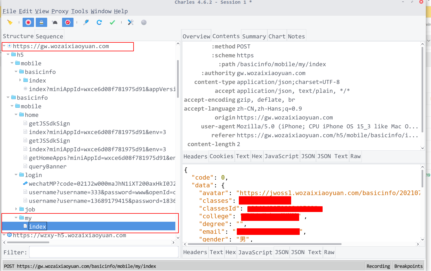Click the Breakpoints status button
This screenshot has height=271, width=431.
(408, 266)
